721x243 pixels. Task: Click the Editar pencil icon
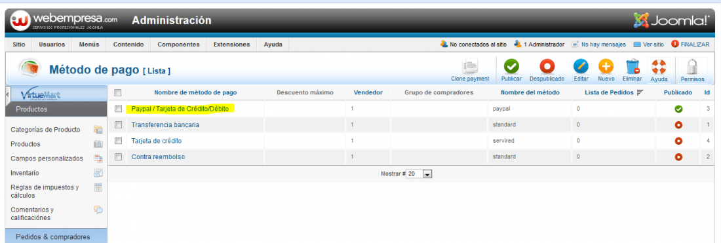click(581, 67)
